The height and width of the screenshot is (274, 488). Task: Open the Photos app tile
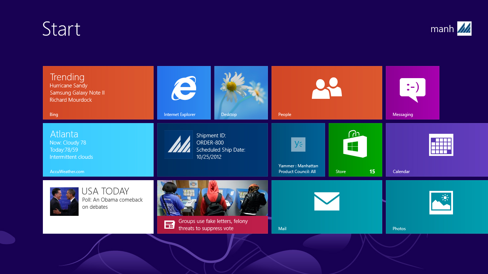[437, 207]
